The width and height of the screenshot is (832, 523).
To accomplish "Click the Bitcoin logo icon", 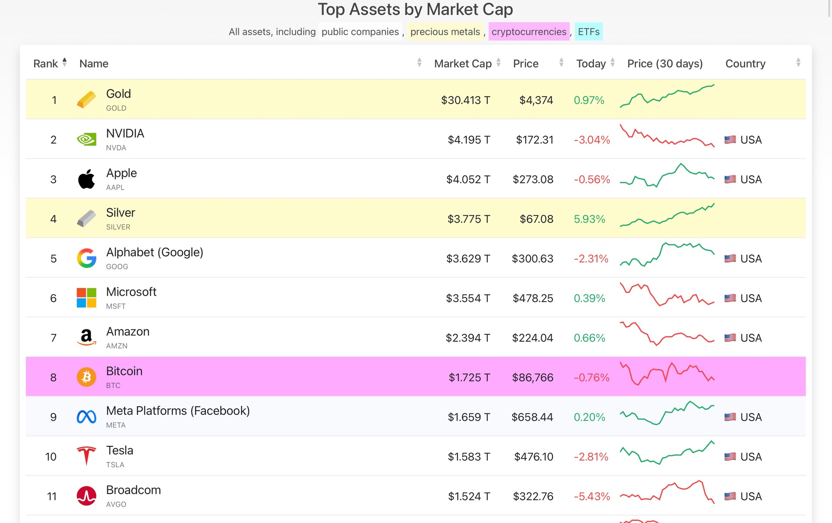I will [86, 377].
